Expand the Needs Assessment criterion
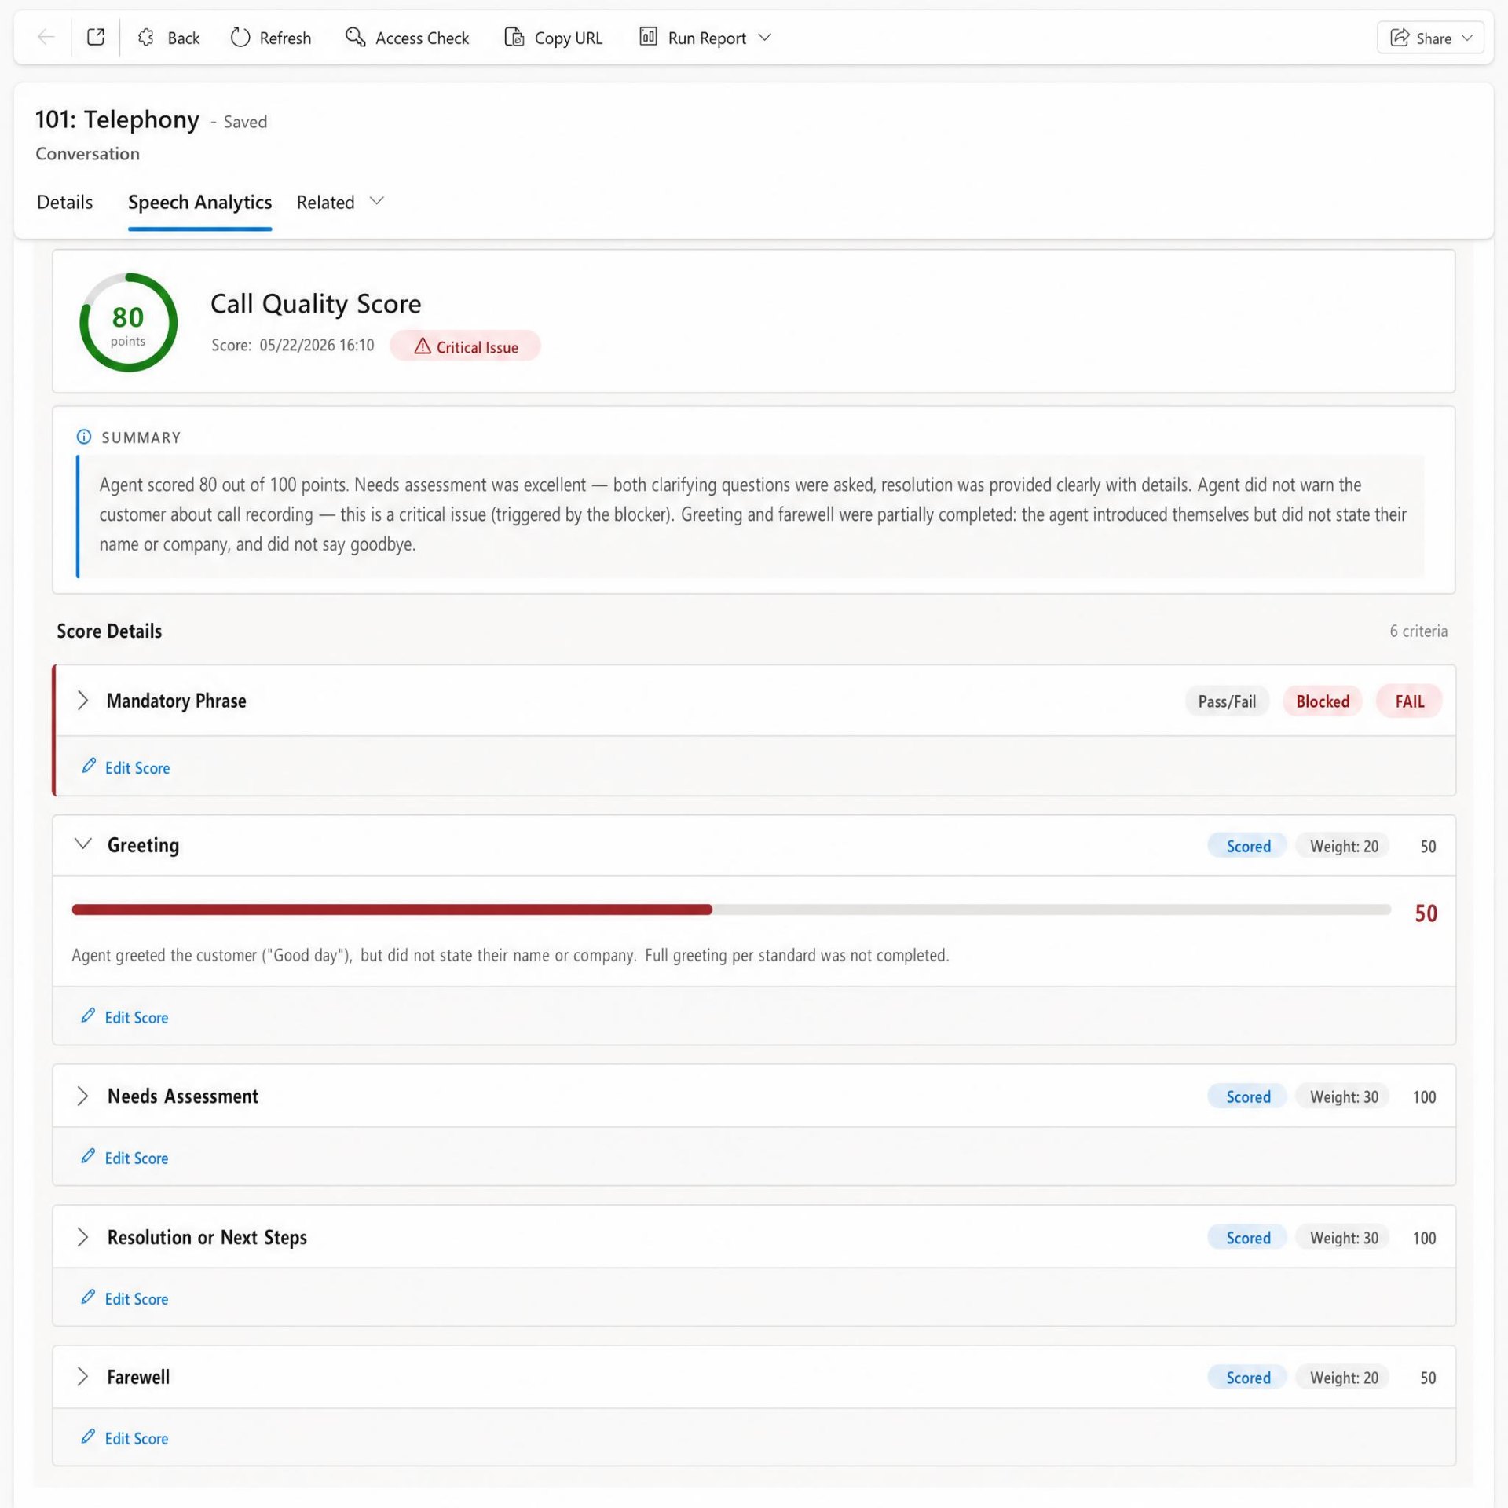1508x1508 pixels. 82,1096
